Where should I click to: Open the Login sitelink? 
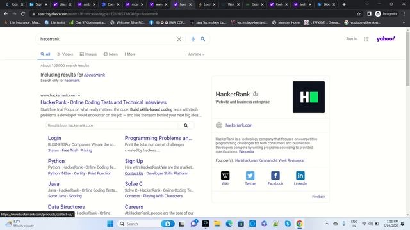pyautogui.click(x=54, y=138)
